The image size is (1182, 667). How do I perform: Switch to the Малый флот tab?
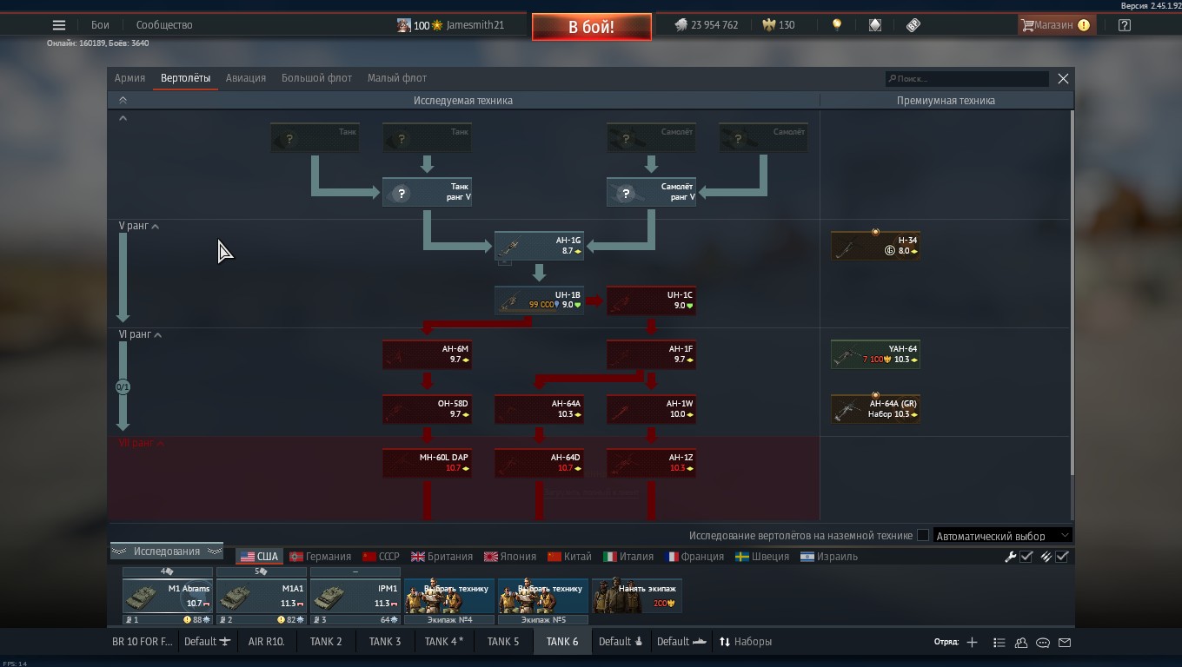[x=397, y=78]
